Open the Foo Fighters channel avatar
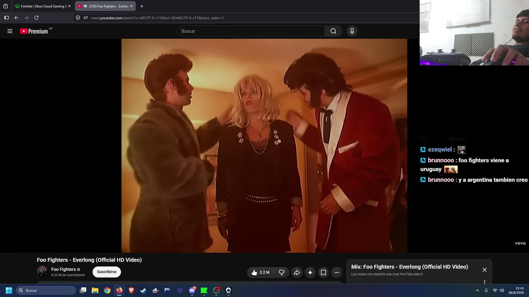The height and width of the screenshot is (297, 529). (42, 271)
